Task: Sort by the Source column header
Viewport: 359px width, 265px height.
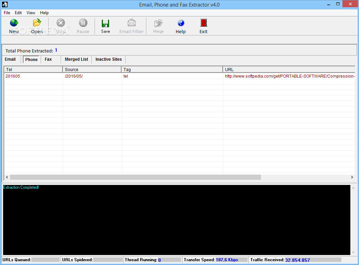Action: pyautogui.click(x=92, y=70)
